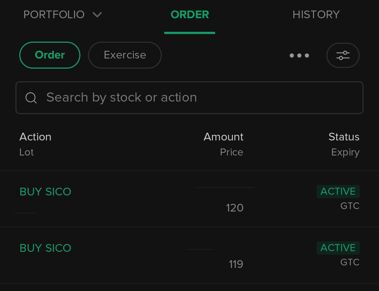Viewport: 379px width, 291px height.
Task: Tap ACTIVE badge on the 120 order
Action: point(338,192)
